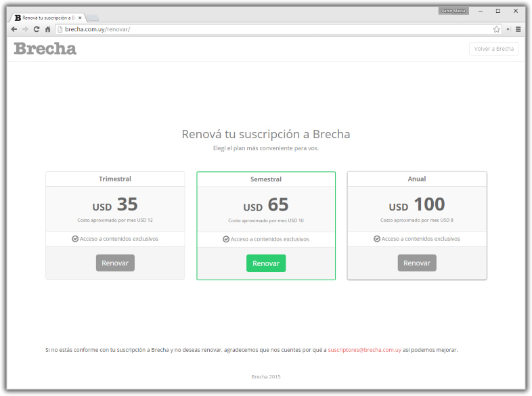
Task: Click the Pablo Massa profile button
Action: coord(453,11)
